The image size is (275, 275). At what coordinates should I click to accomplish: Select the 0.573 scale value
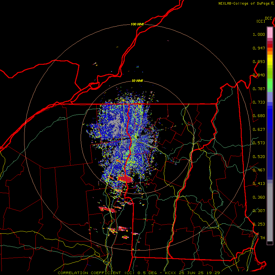(259, 143)
